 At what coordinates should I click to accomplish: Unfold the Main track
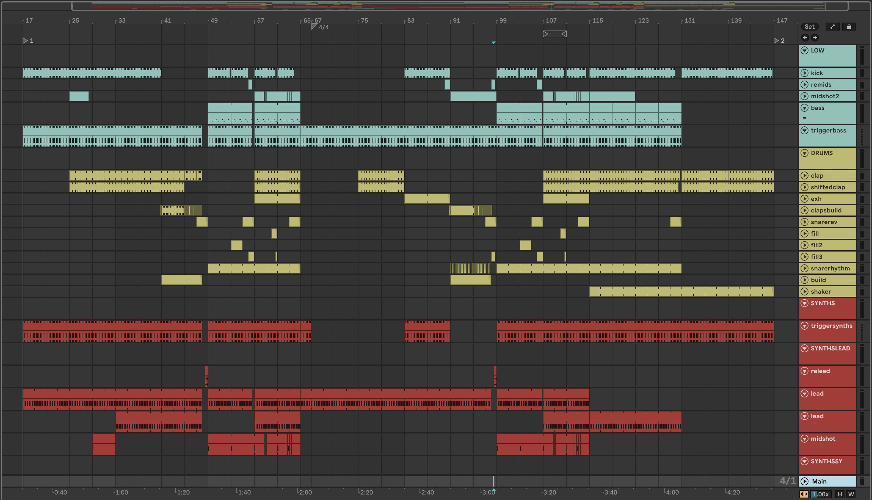coord(805,481)
